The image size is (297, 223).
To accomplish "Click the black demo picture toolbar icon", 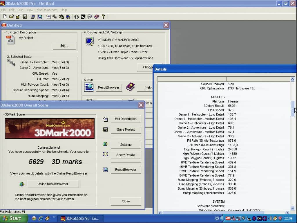I will pos(83,17).
